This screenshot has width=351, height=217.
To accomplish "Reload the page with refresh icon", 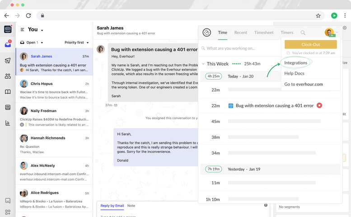I will [28, 15].
